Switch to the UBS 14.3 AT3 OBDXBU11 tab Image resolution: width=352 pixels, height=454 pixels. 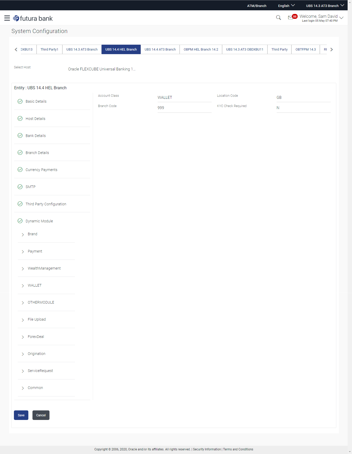(x=245, y=49)
